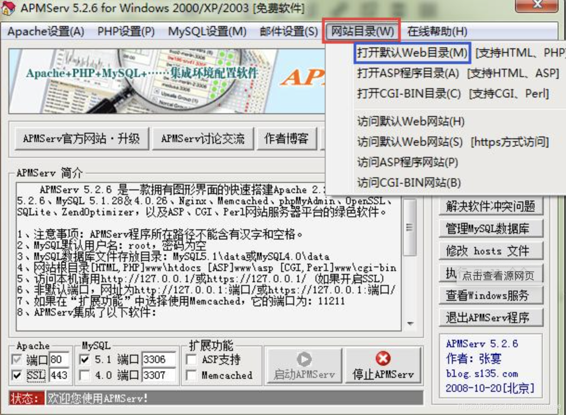Click the red X stop icon
Screen dimensions: 566x415
pyautogui.click(x=383, y=358)
